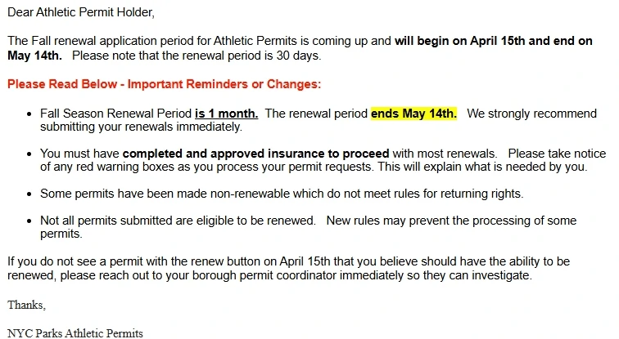This screenshot has width=619, height=339.
Task: Click 'completed and approved insurance to proceed' text
Action: tap(255, 154)
